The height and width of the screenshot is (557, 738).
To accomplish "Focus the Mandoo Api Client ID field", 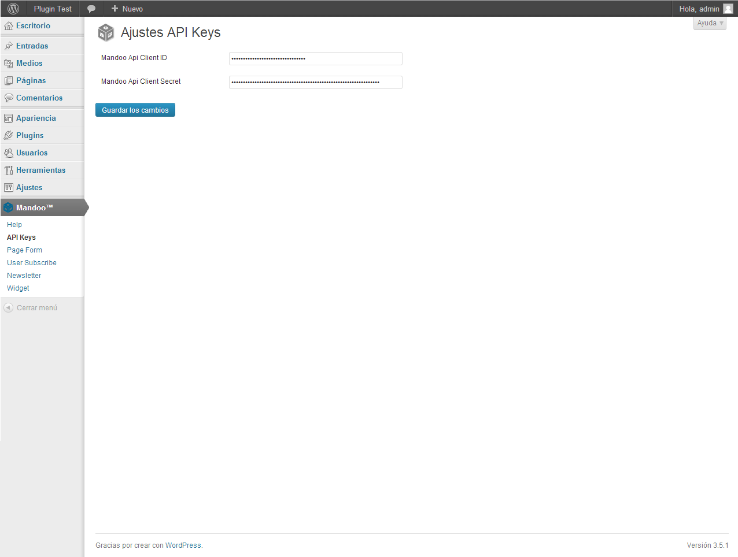I will [x=316, y=58].
